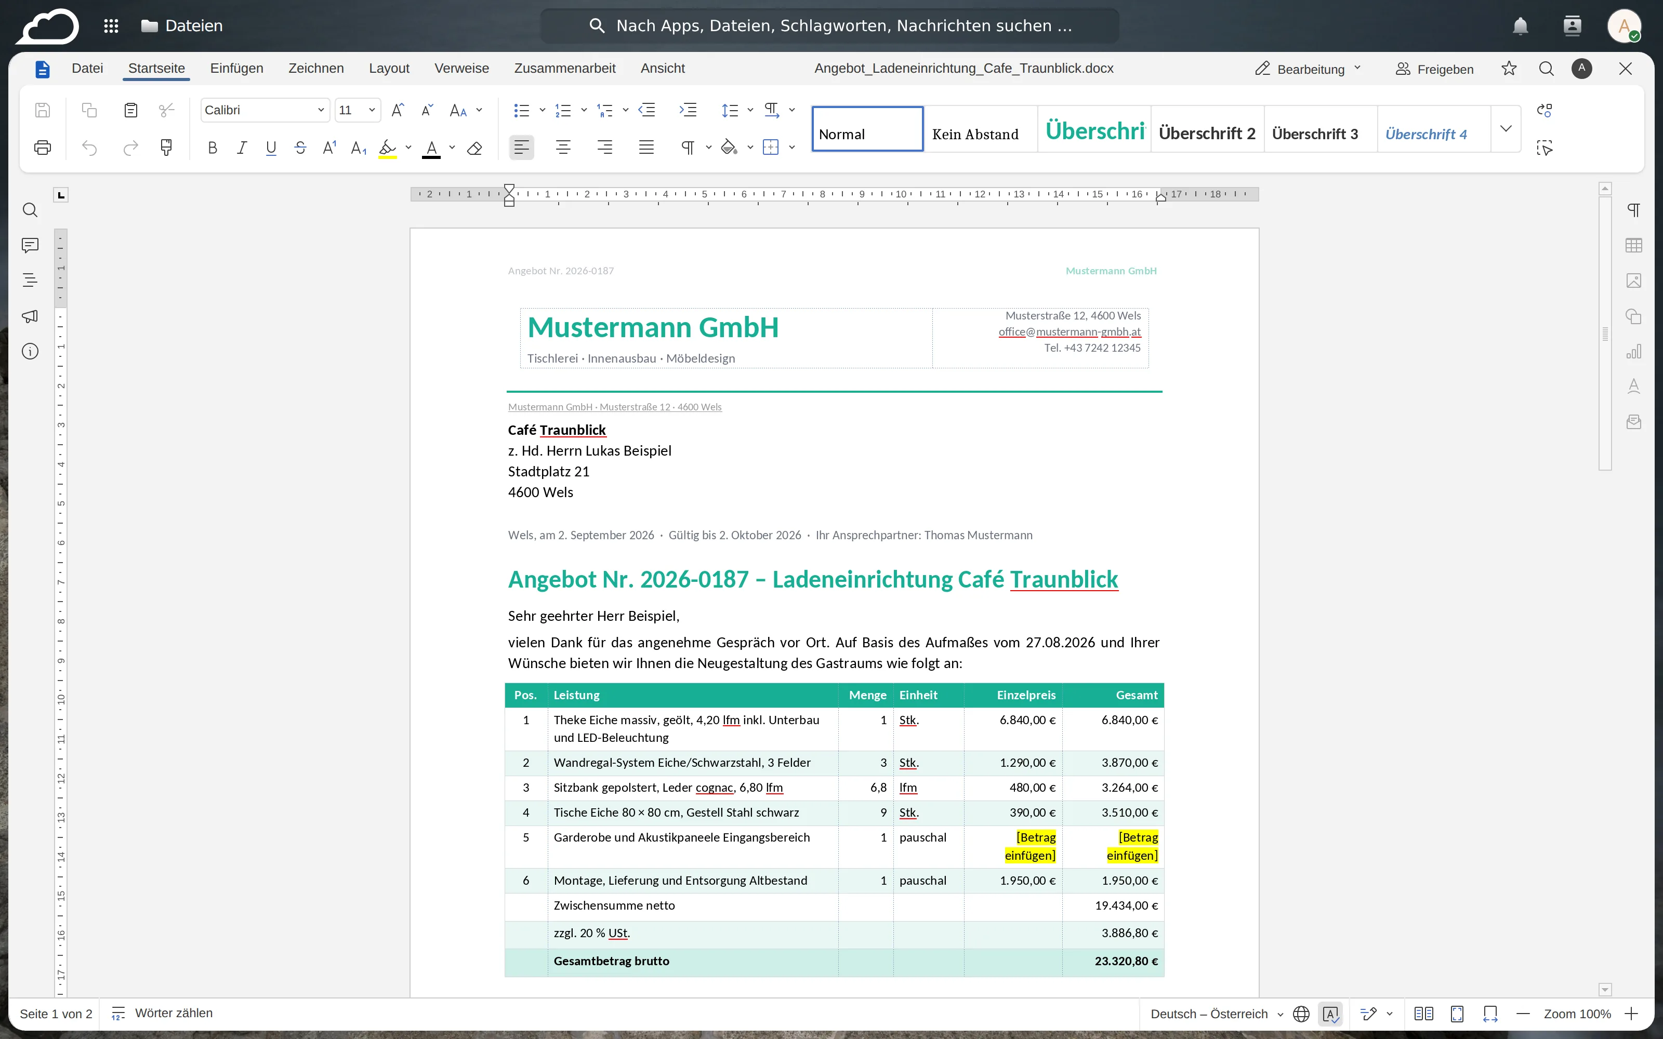Click the Increase font size icon

[397, 110]
